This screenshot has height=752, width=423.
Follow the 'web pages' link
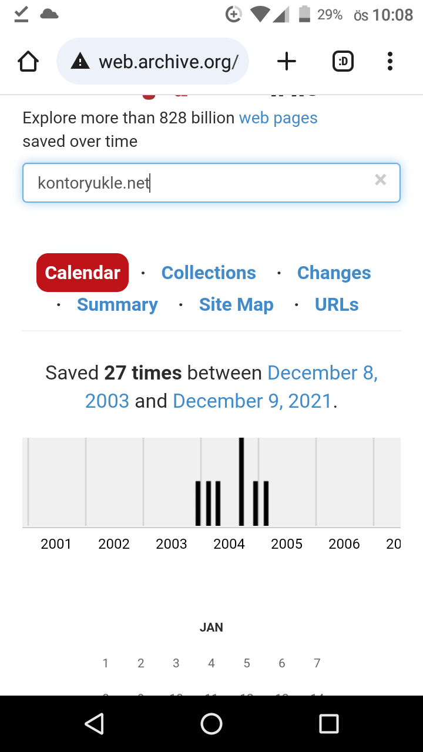click(x=278, y=117)
